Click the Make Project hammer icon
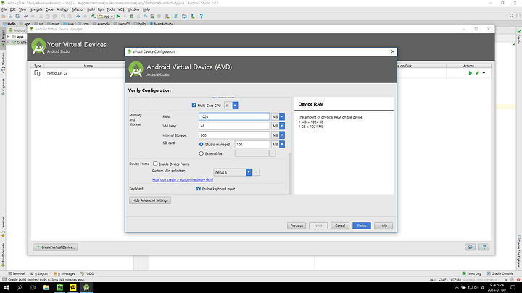Viewport: 522px width, 293px height. pos(94,16)
